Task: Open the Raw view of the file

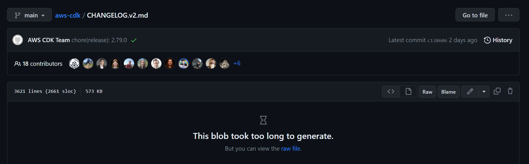Action: tap(427, 92)
